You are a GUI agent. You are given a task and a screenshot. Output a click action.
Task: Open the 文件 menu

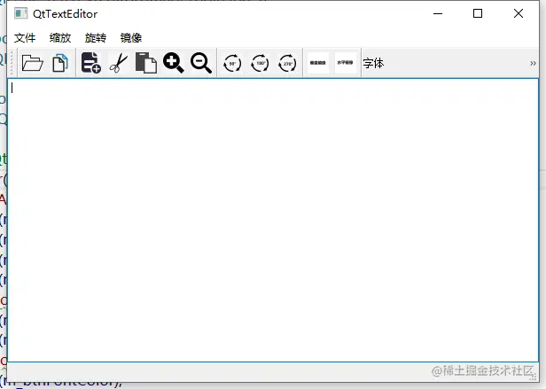[x=25, y=37]
